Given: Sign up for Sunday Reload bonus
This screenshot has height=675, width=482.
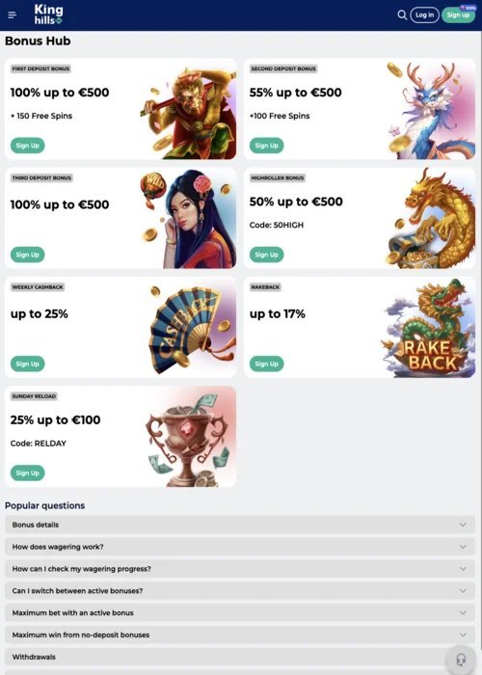Looking at the screenshot, I should point(28,472).
